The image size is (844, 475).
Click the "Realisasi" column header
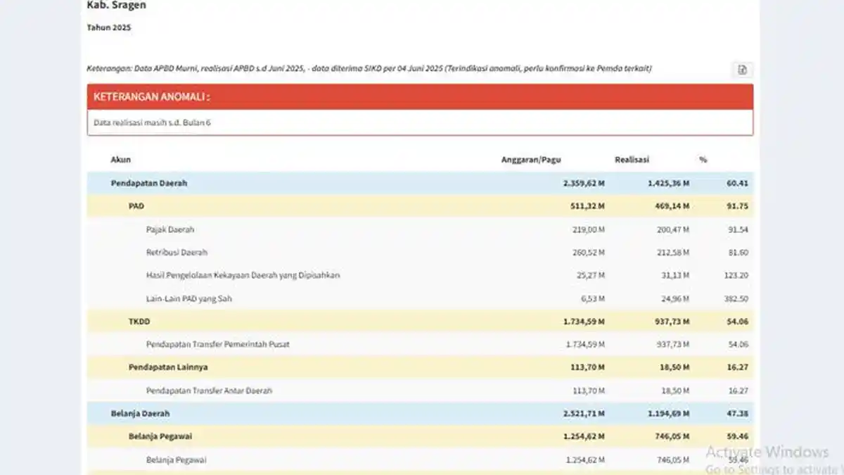[x=632, y=160]
